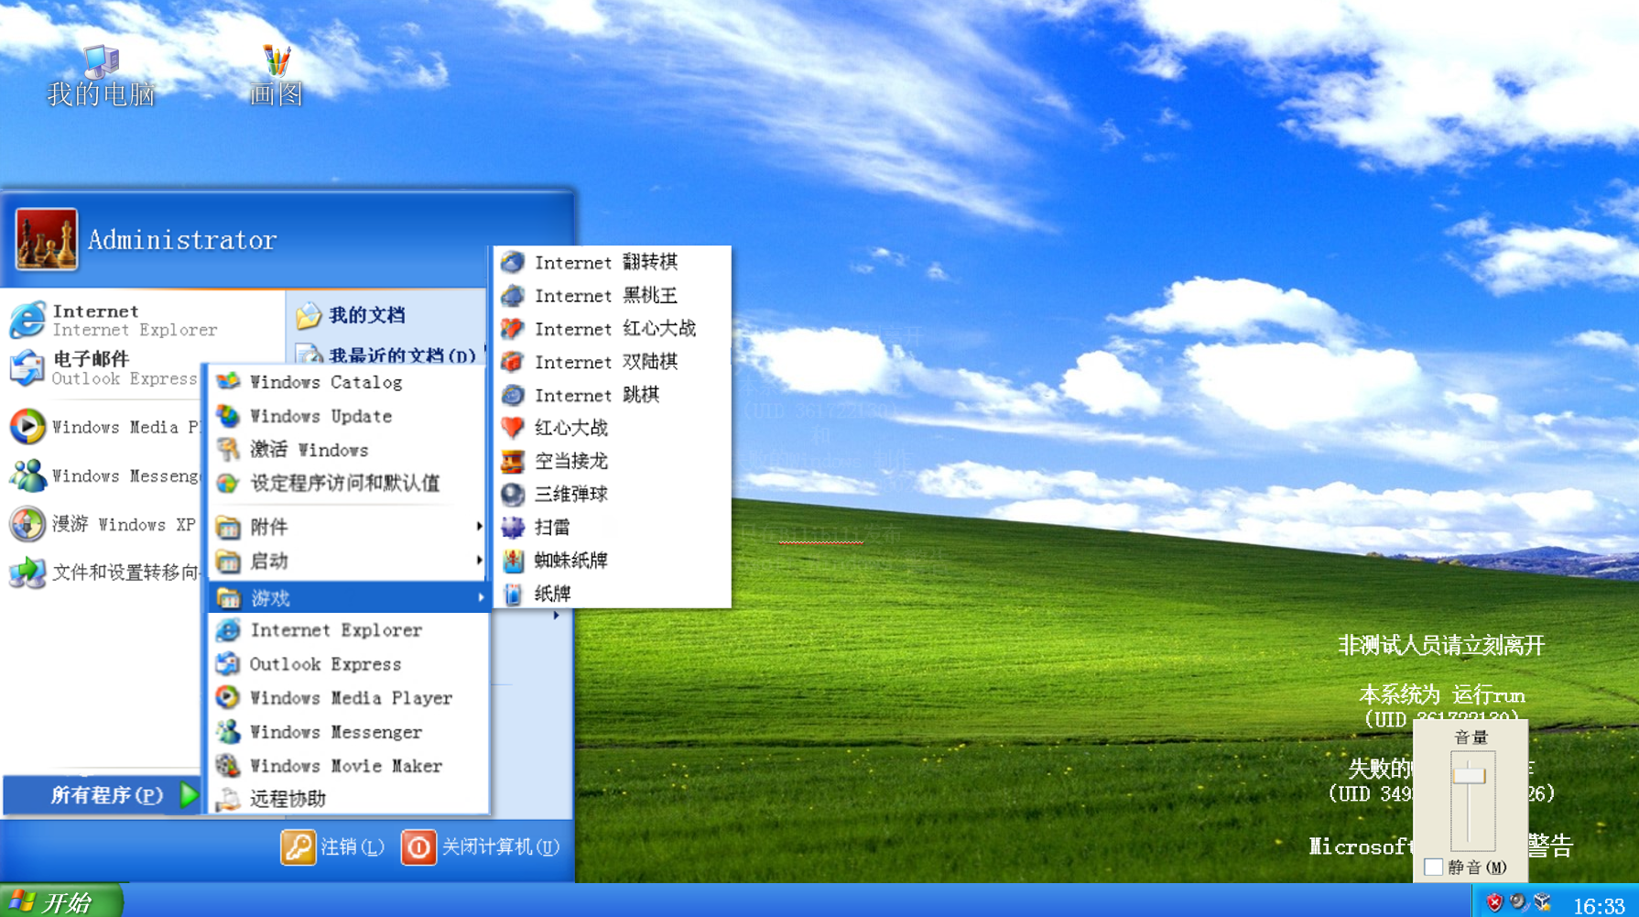1639x917 pixels.
Task: Open 设定程序访问和默认值
Action: [x=348, y=483]
